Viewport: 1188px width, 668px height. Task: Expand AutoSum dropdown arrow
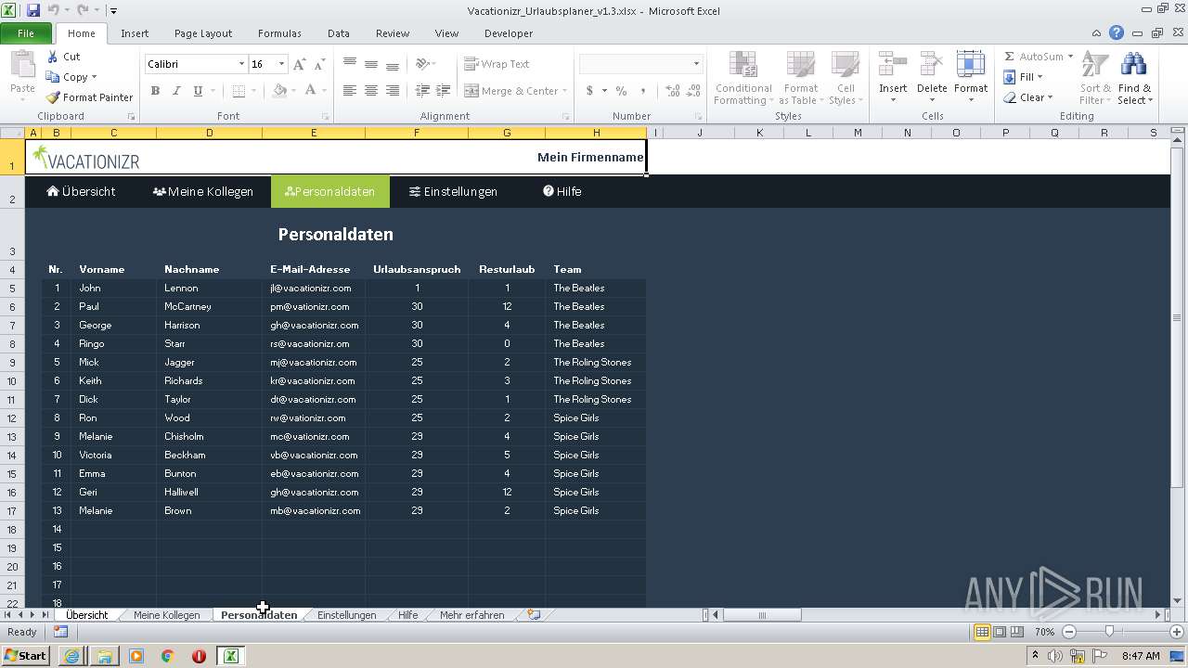(1070, 57)
